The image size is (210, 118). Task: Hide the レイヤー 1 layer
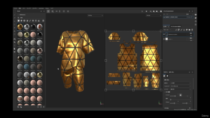point(164,39)
